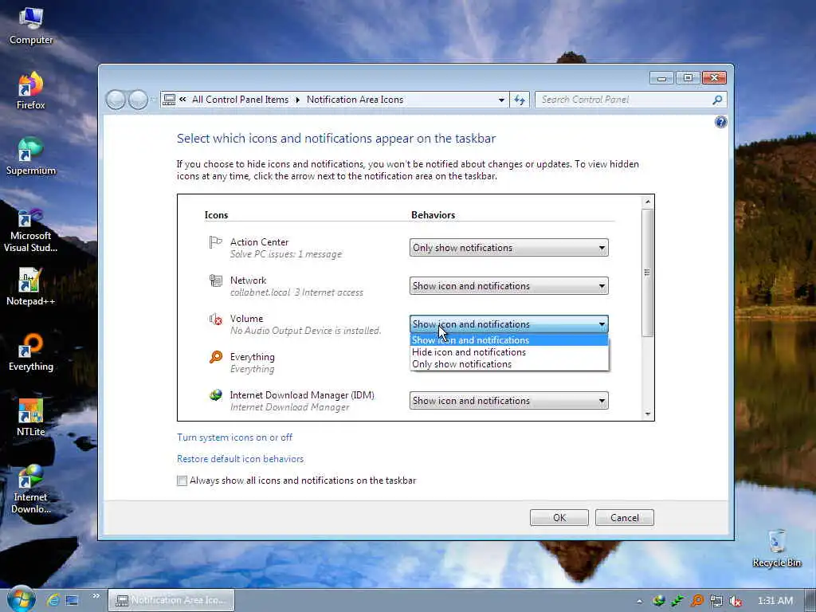Image resolution: width=816 pixels, height=612 pixels.
Task: Click the search magnifier icon
Action: [x=718, y=100]
